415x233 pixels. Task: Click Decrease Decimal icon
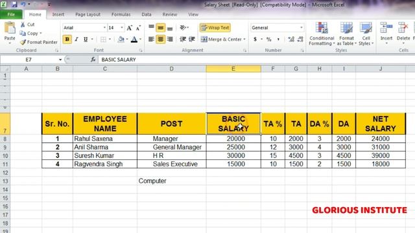pos(300,39)
